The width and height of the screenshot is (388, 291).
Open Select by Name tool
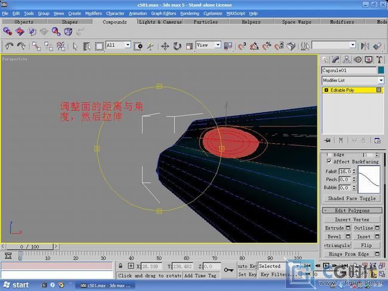(x=87, y=46)
